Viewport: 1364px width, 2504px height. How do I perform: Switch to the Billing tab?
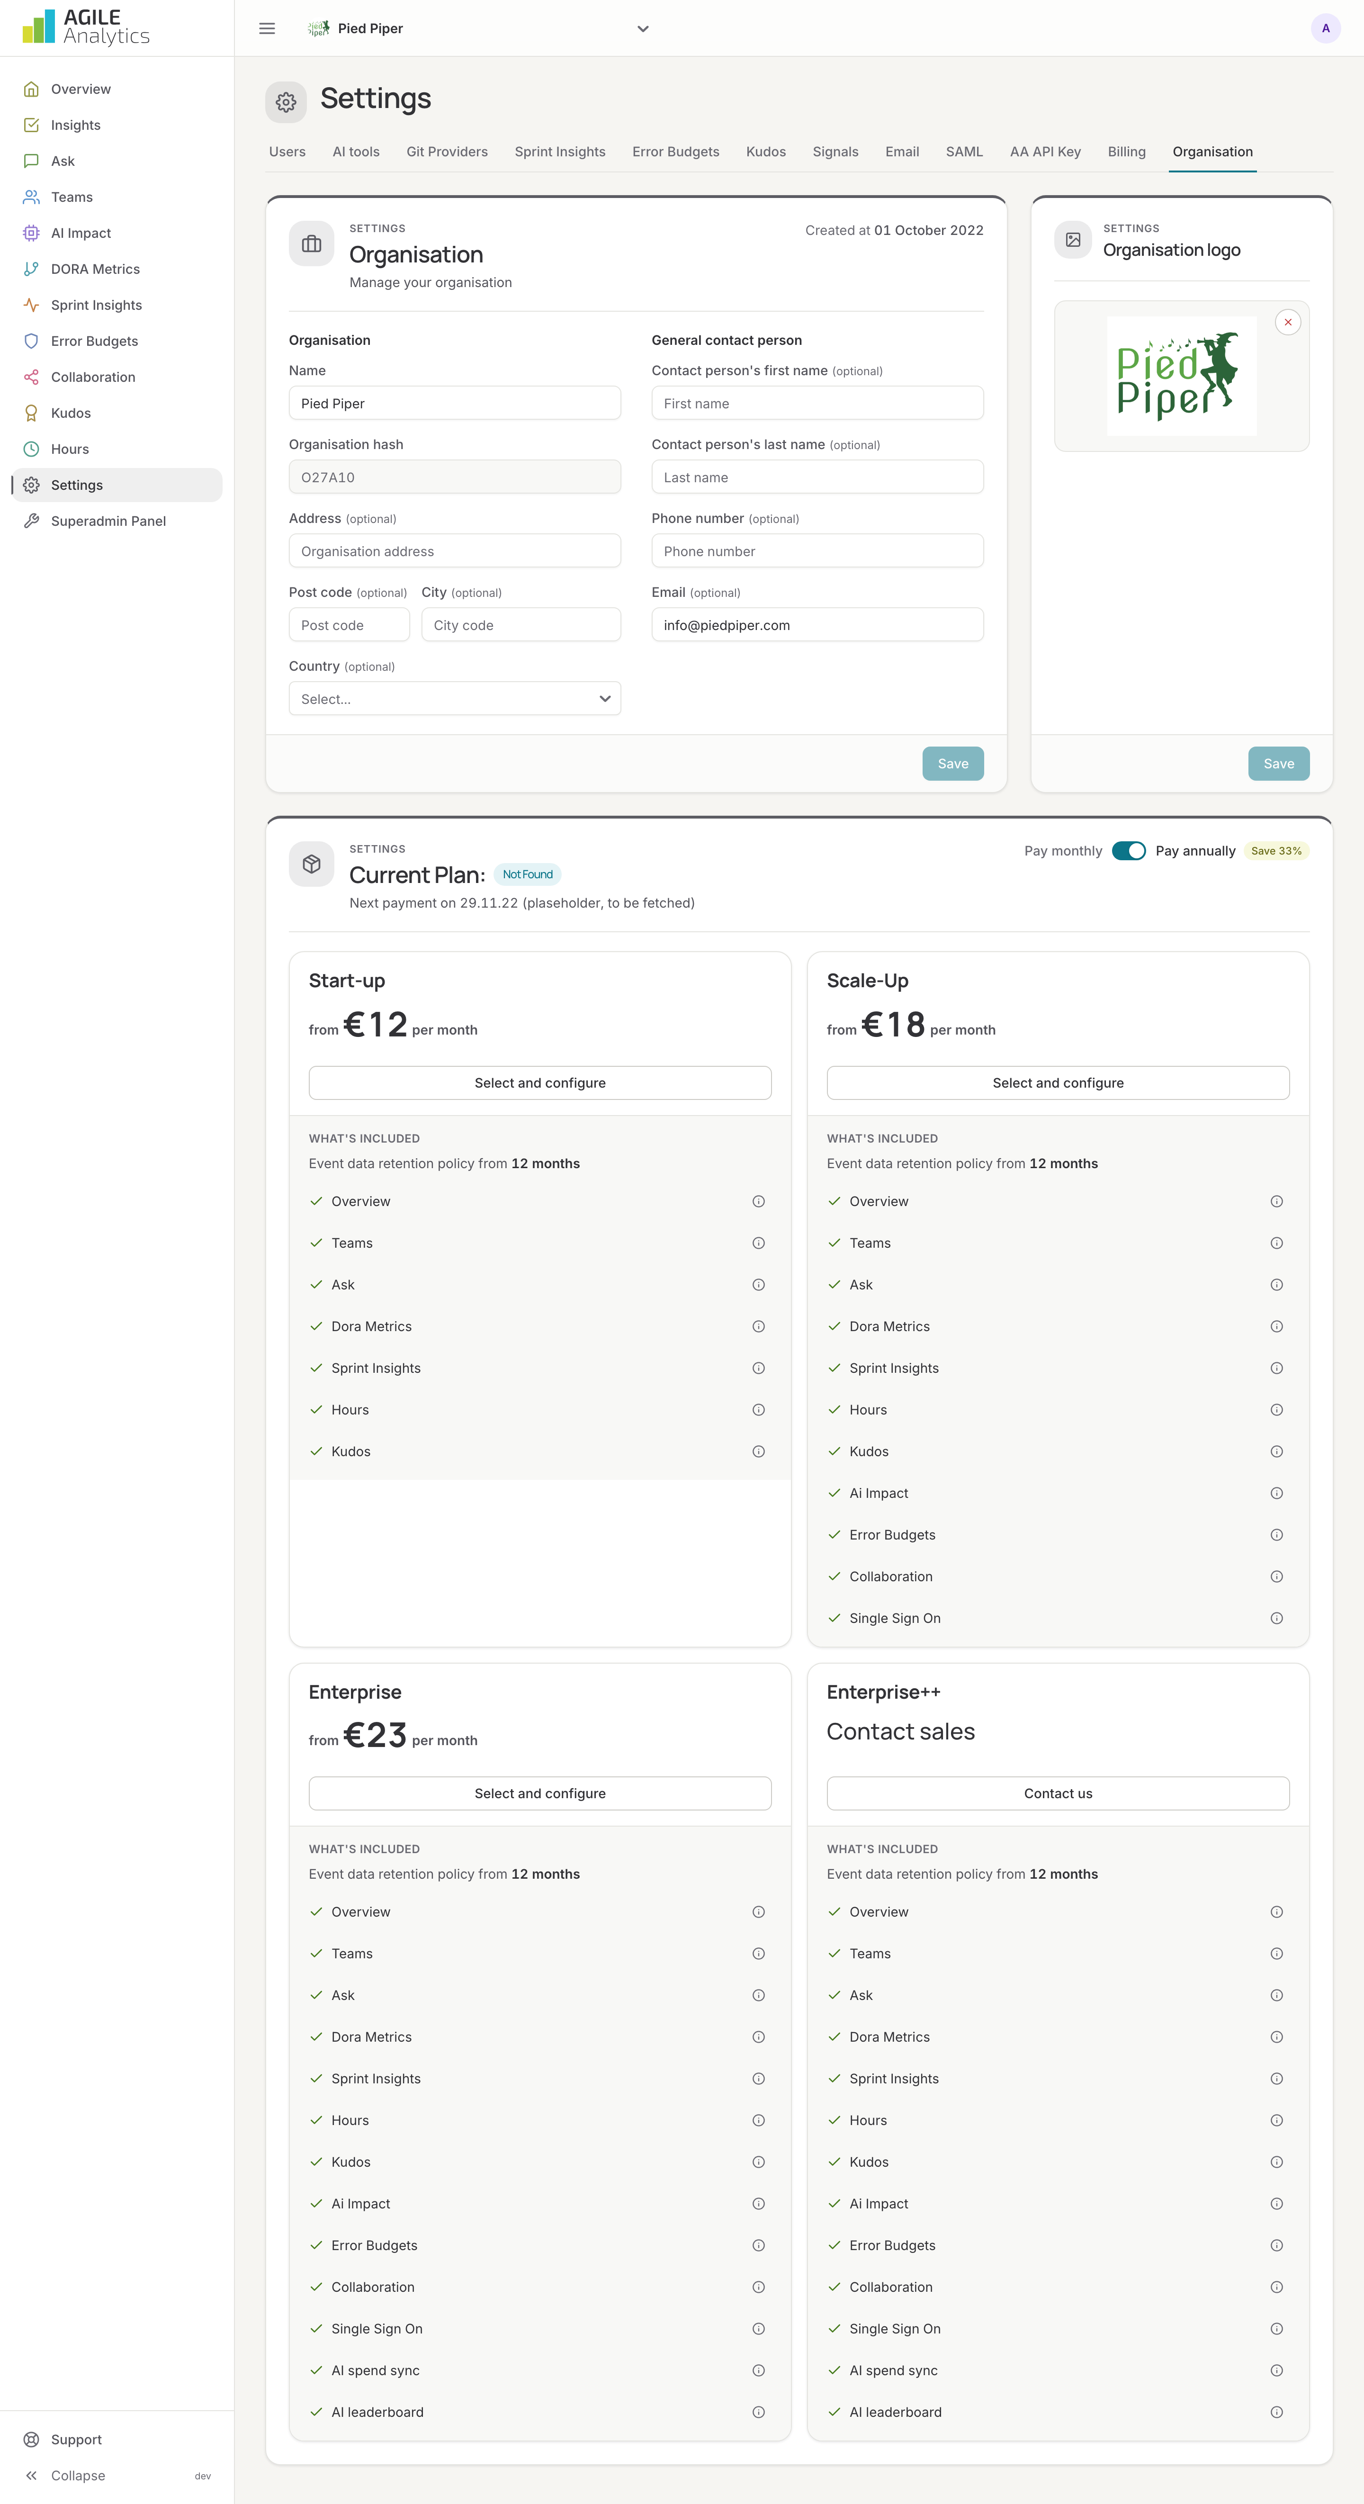point(1127,152)
